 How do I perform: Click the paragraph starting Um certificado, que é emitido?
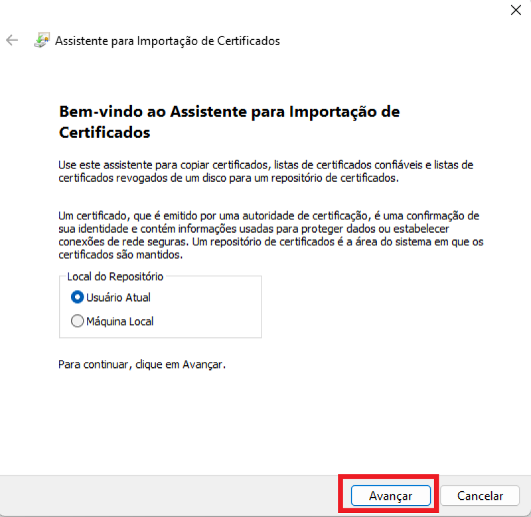[x=271, y=235]
